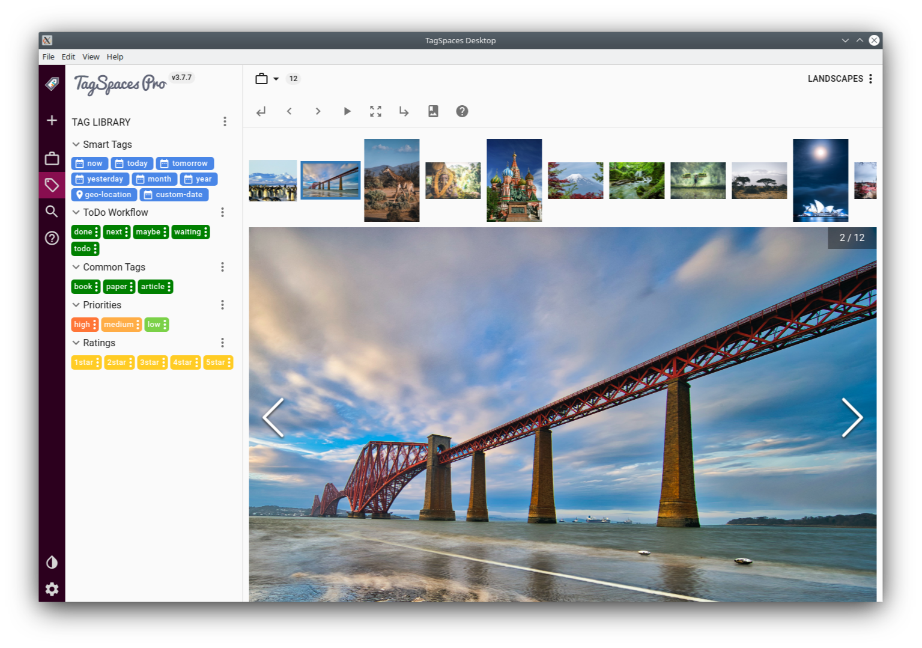Click the 'today' smart tag
922x648 pixels.
(x=132, y=164)
